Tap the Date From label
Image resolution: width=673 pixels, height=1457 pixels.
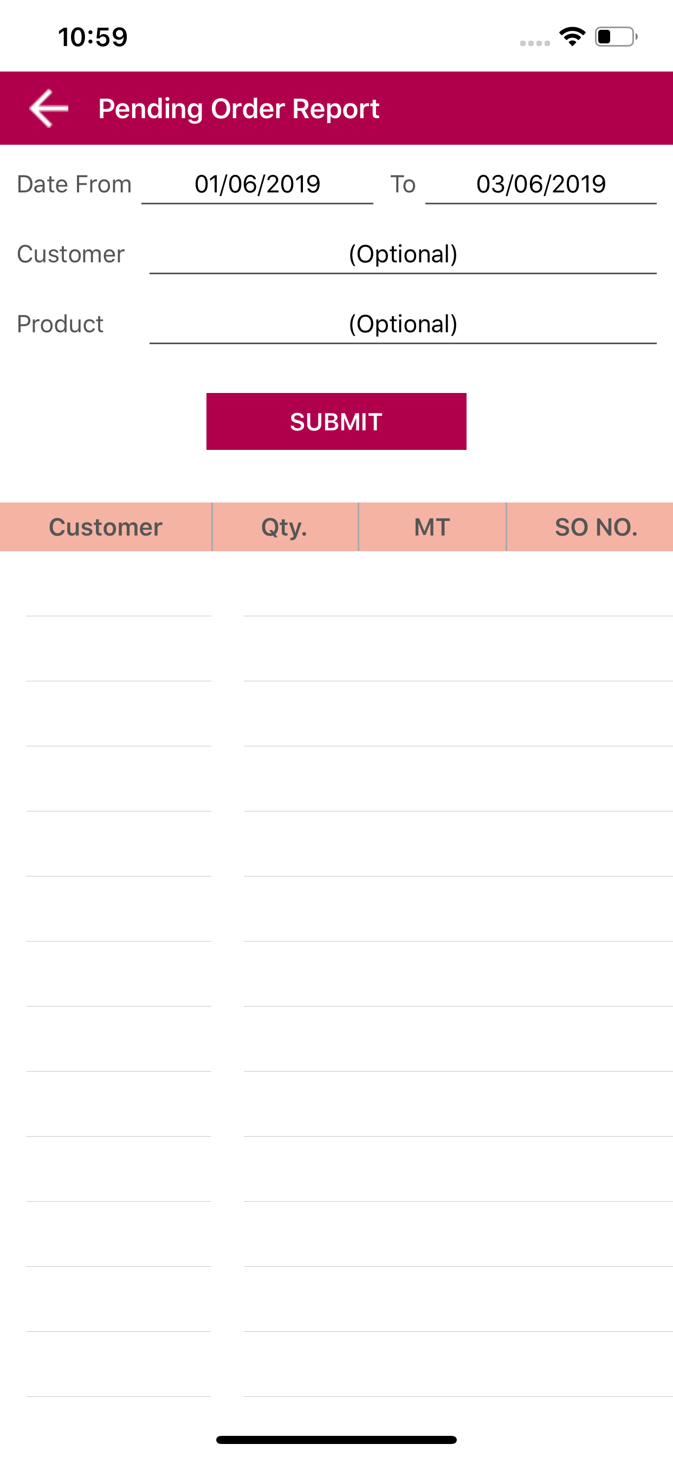74,184
